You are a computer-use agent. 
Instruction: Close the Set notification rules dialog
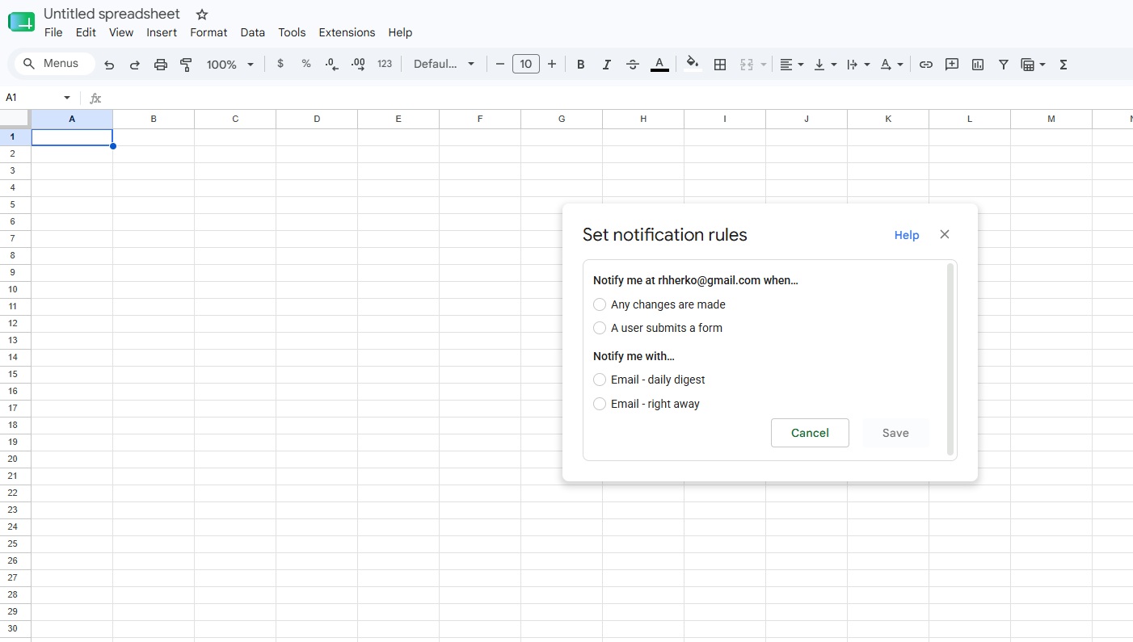[x=945, y=234]
